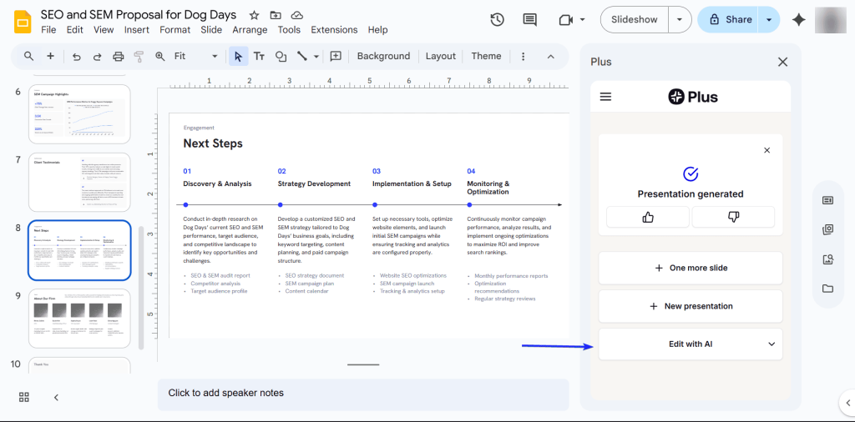This screenshot has width=855, height=422.
Task: Click the thumbs up feedback button
Action: click(648, 217)
